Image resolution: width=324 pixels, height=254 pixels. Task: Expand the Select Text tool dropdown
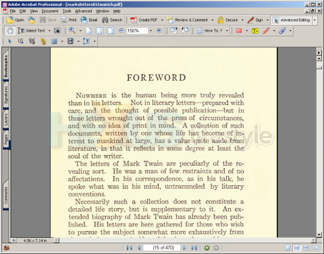[x=49, y=31]
